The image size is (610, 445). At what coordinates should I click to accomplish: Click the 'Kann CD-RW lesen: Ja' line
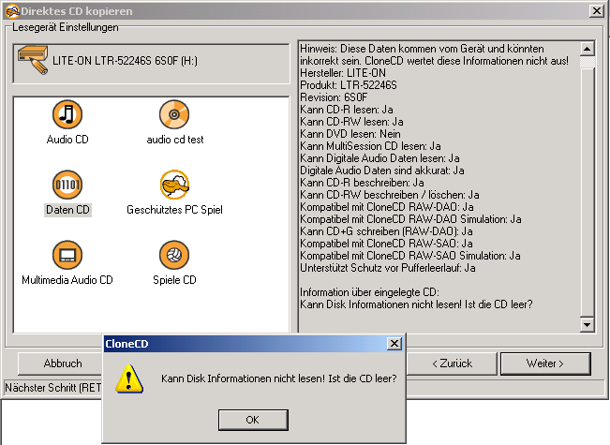tap(351, 122)
